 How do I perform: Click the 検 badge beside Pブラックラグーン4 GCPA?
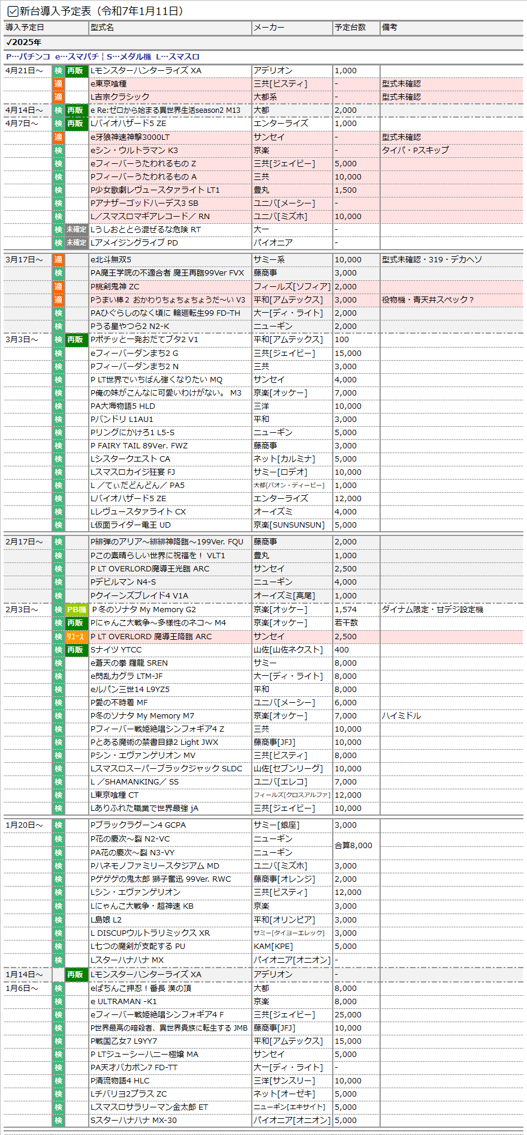point(58,825)
